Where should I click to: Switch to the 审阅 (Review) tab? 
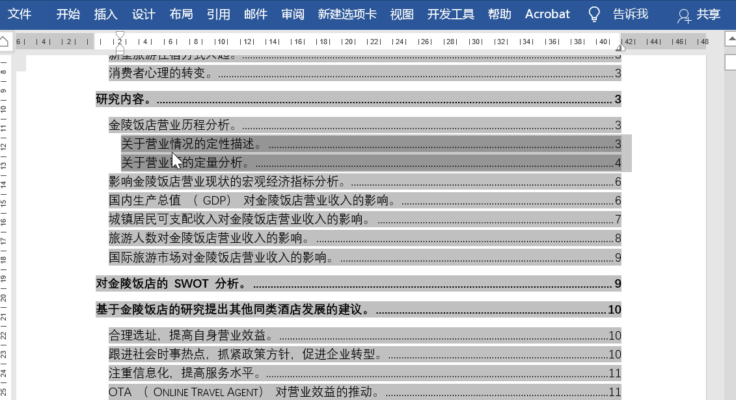[293, 14]
